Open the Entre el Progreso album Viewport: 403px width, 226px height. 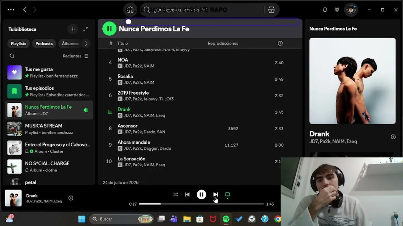(x=49, y=148)
